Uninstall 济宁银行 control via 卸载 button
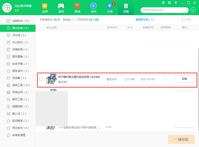Screen dimensions: 199x147 click(184, 79)
